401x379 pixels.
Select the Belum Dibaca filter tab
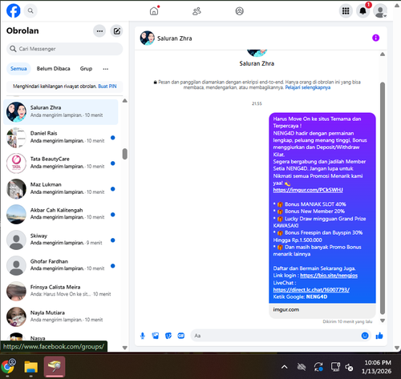54,69
